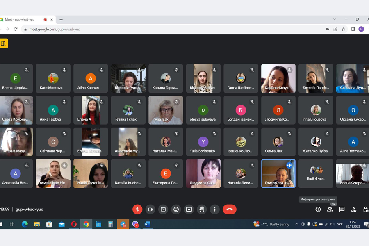Open a new browser tab
369x246 pixels.
[61, 20]
